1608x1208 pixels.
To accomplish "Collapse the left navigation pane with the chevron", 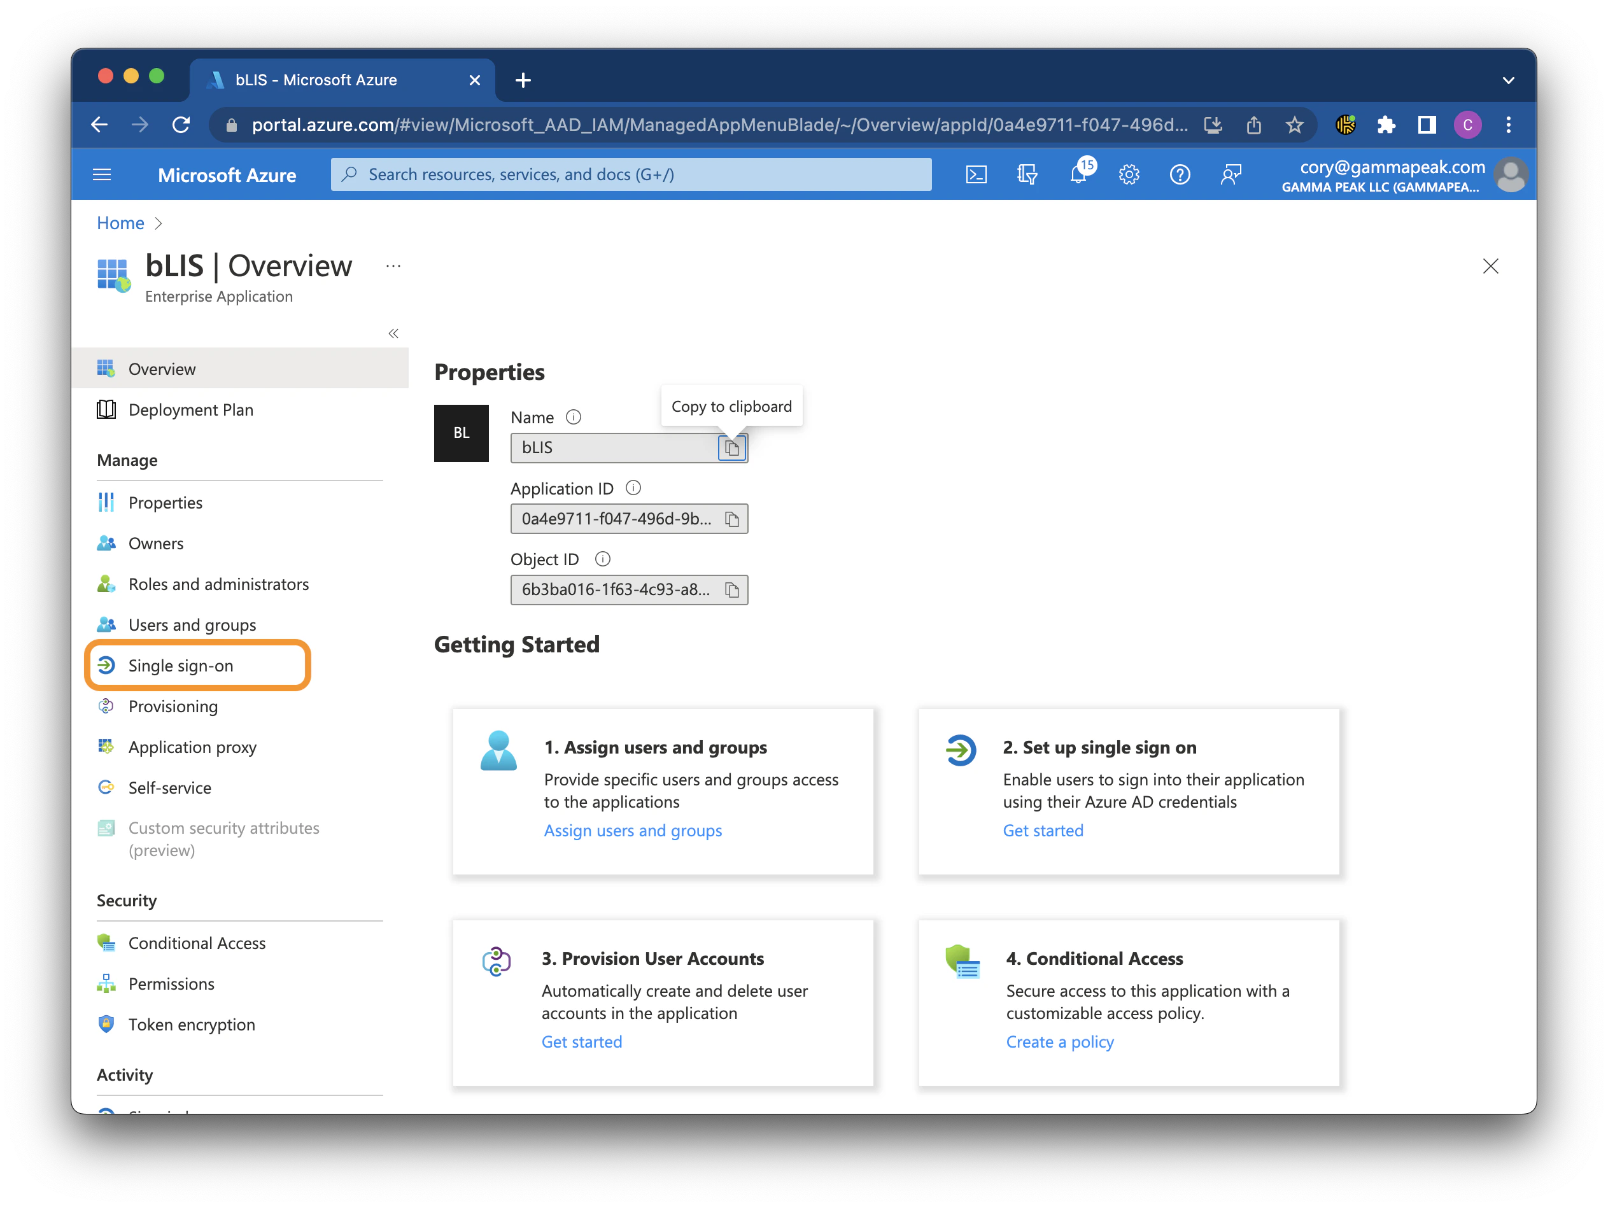I will click(393, 333).
